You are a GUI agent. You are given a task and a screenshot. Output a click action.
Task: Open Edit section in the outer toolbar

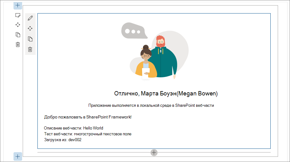click(x=18, y=15)
